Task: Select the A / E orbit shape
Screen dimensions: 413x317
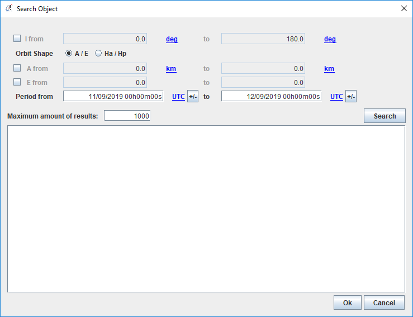Action: tap(69, 54)
